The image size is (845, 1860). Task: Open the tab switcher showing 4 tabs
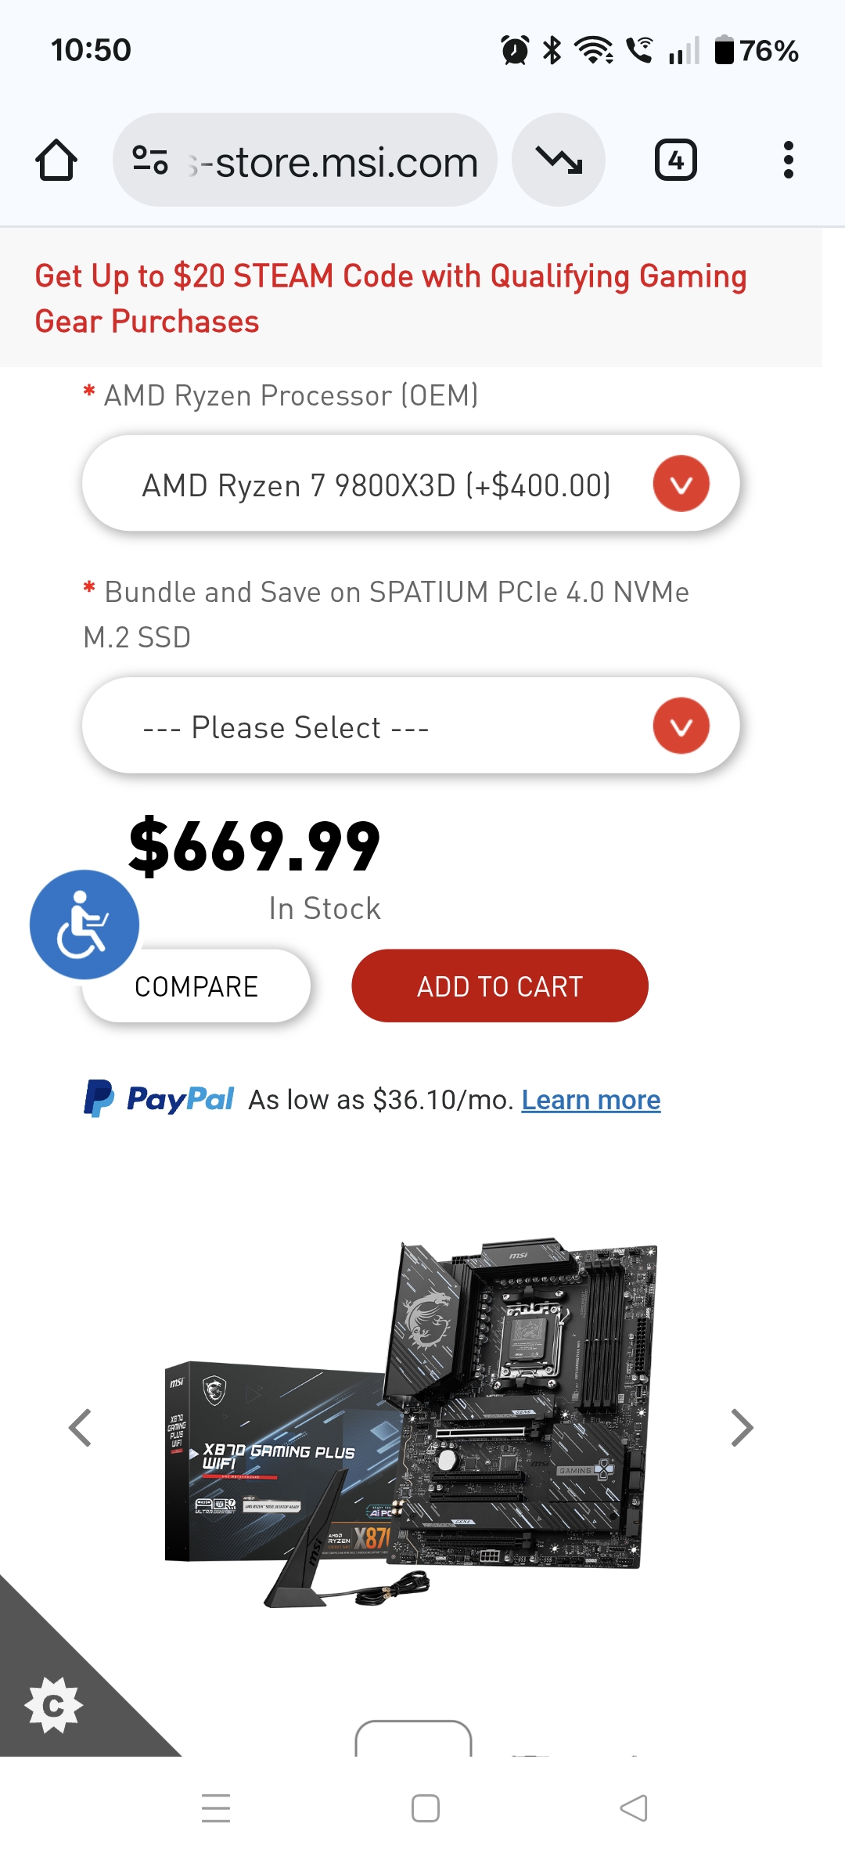tap(675, 160)
